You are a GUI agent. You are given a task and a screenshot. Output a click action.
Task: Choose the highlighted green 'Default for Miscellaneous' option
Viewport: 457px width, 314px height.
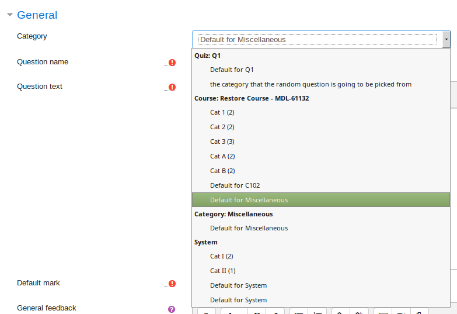321,200
